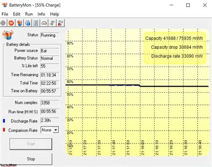Minimize the BatteryMon window
Image resolution: width=212 pixels, height=167 pixels.
coord(172,5)
